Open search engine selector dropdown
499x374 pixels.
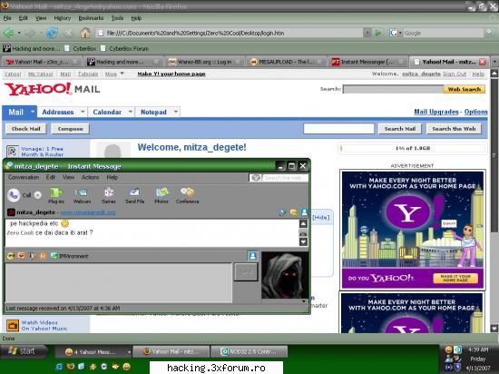(396, 33)
